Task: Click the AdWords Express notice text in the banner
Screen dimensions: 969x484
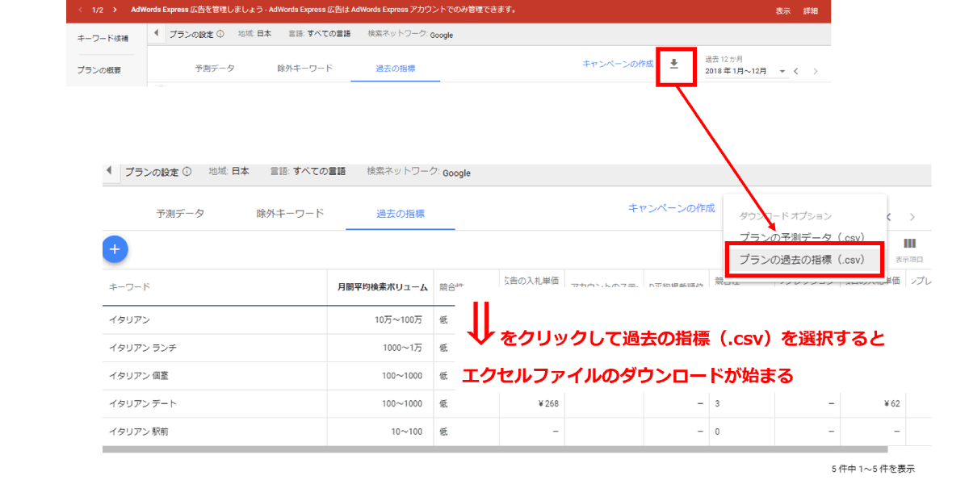Action: pyautogui.click(x=323, y=10)
